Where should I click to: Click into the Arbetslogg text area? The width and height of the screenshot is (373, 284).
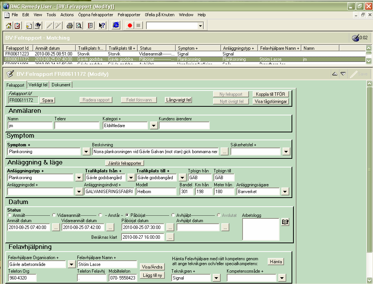(x=261, y=230)
